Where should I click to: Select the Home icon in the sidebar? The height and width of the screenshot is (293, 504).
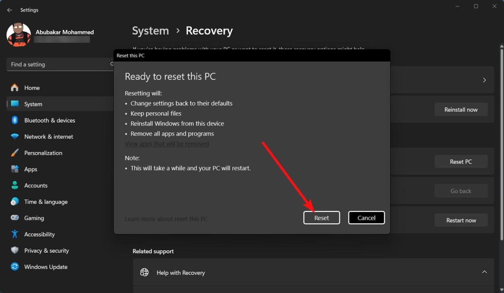tap(13, 87)
